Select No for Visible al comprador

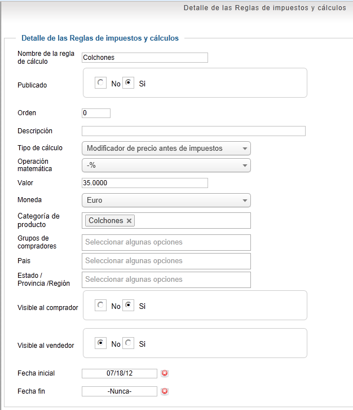pyautogui.click(x=100, y=305)
